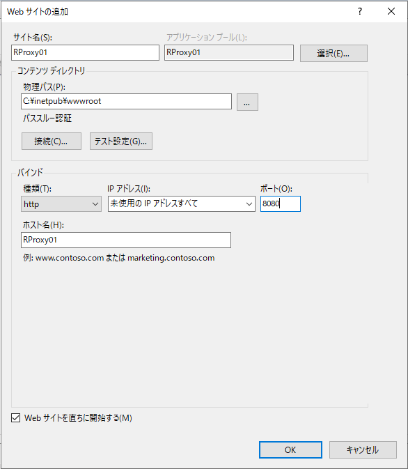The height and width of the screenshot is (469, 408).
Task: Close the Web site add dialog
Action: coord(391,11)
